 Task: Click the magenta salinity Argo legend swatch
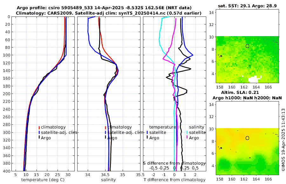tap(187, 138)
